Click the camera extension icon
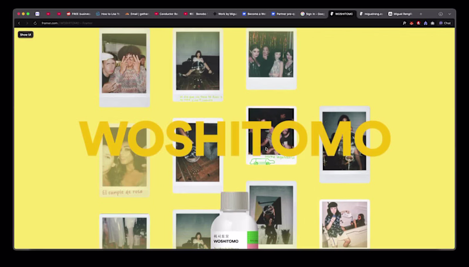This screenshot has width=469, height=267. pyautogui.click(x=433, y=23)
